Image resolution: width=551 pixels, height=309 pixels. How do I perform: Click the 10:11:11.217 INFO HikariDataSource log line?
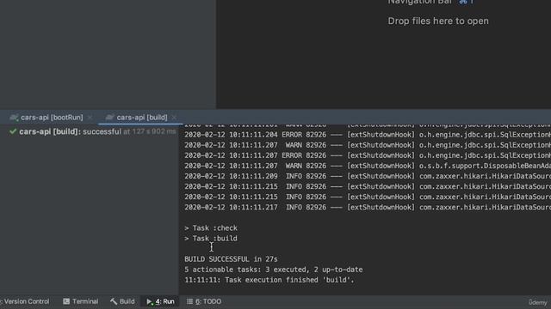[x=368, y=208]
